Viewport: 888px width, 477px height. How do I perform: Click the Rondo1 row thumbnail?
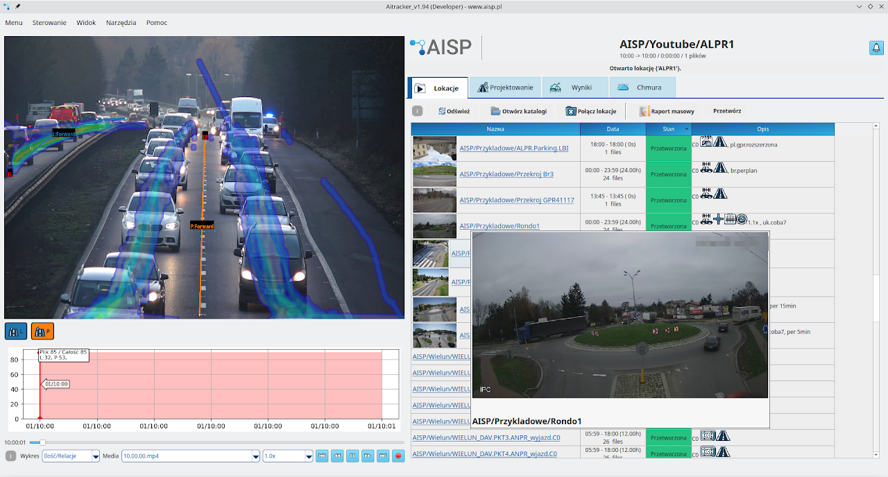pos(434,226)
